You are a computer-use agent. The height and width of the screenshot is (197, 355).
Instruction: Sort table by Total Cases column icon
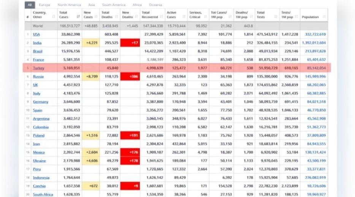[78, 17]
